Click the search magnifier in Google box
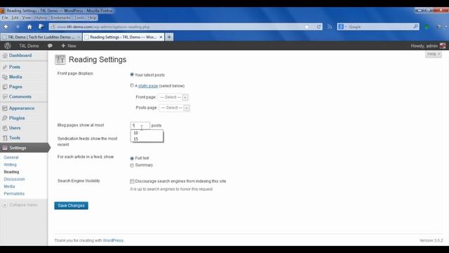This screenshot has height=253, width=449. click(x=415, y=27)
